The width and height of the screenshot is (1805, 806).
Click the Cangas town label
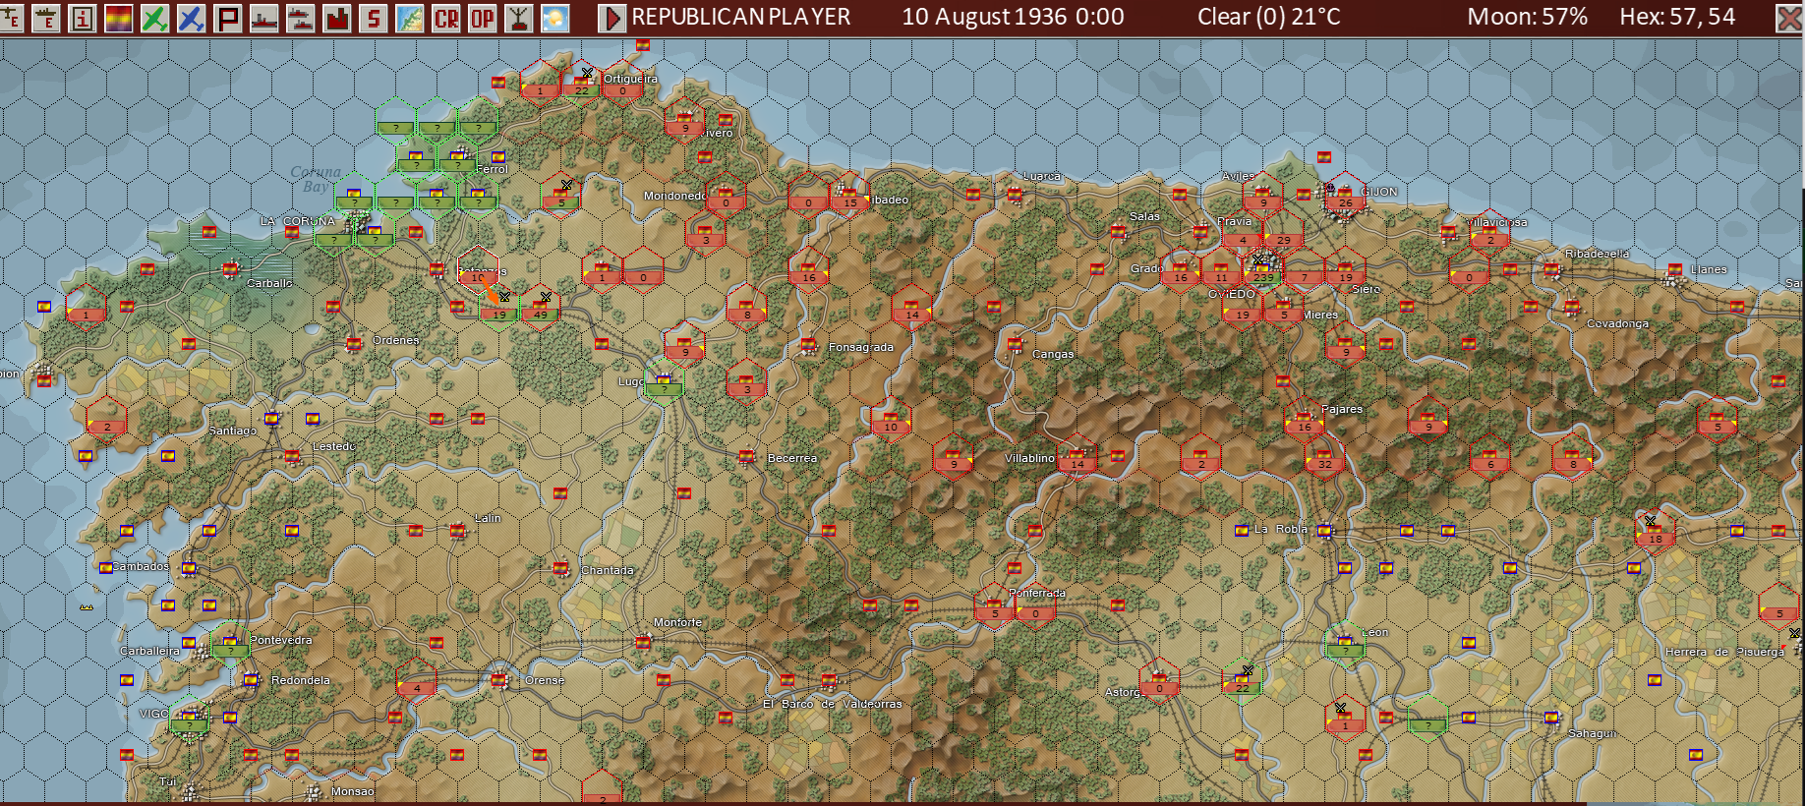[x=1053, y=354]
